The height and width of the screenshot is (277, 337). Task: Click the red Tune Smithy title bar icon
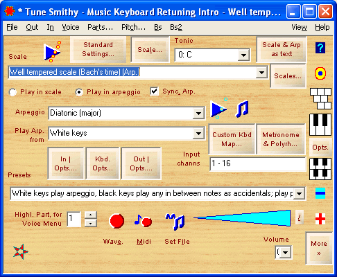10,11
